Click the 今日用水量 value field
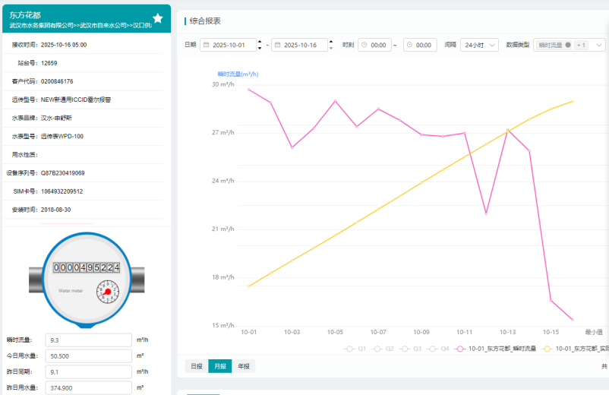This screenshot has width=609, height=395. pyautogui.click(x=88, y=355)
